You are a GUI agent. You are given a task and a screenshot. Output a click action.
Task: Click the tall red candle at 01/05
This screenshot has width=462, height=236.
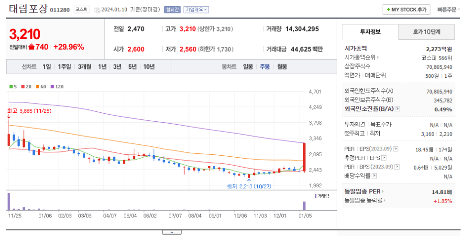point(304,157)
